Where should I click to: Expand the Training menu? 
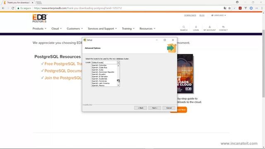click(x=128, y=29)
